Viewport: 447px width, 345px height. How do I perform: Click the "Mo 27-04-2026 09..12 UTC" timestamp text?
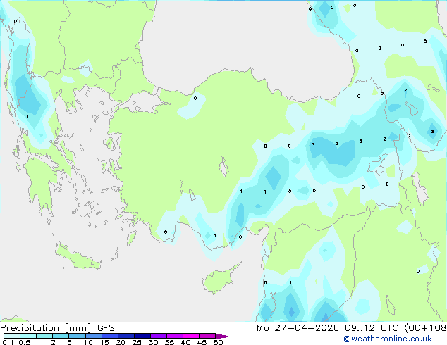327,328
